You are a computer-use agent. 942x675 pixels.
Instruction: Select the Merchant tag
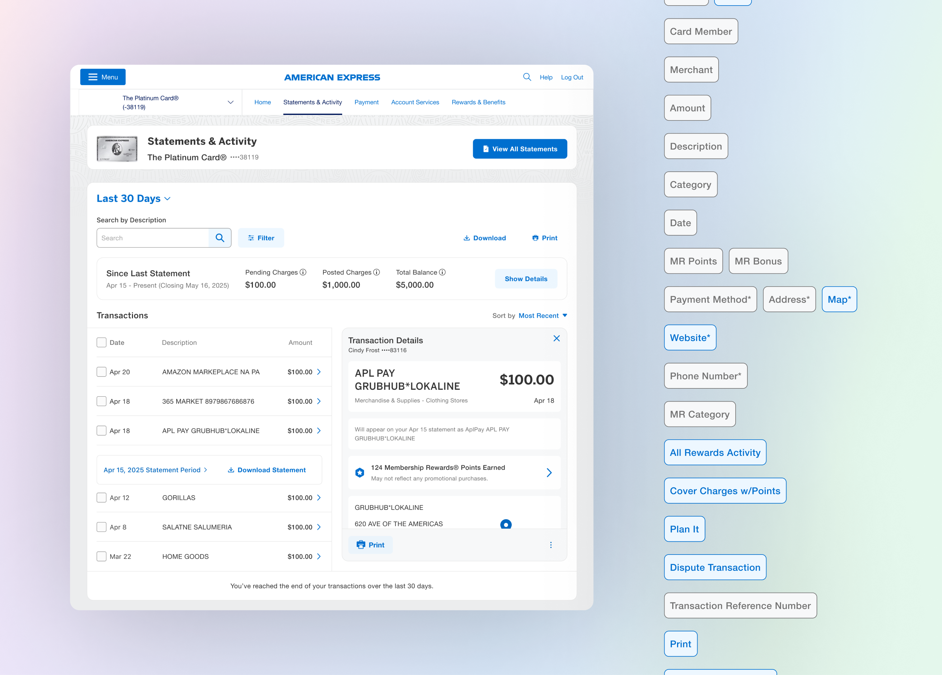click(691, 70)
